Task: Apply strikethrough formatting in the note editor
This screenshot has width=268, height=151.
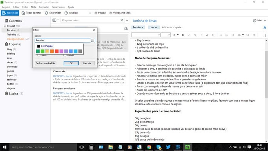Action: pyautogui.click(x=201, y=35)
